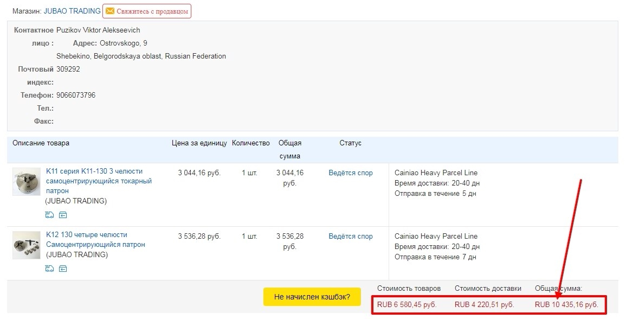Open the K11 серия K11-130 product title link

click(99, 181)
